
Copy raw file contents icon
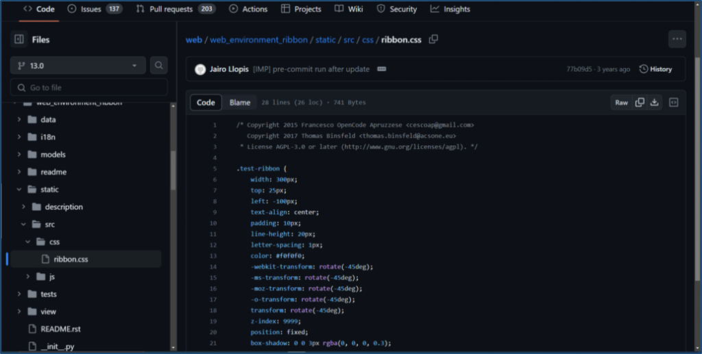640,102
